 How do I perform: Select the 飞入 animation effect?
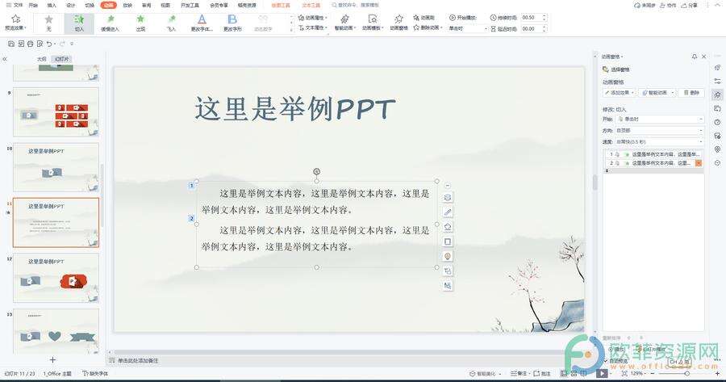pyautogui.click(x=171, y=23)
